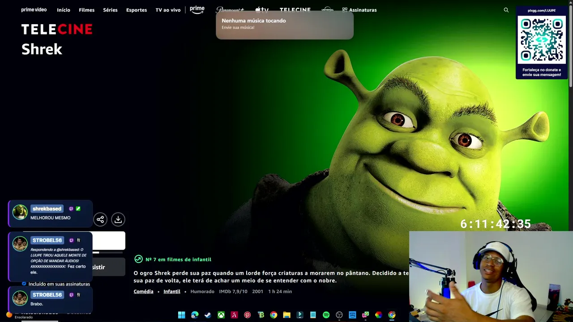Open the Prime Video home logo
The width and height of the screenshot is (573, 322).
(34, 10)
